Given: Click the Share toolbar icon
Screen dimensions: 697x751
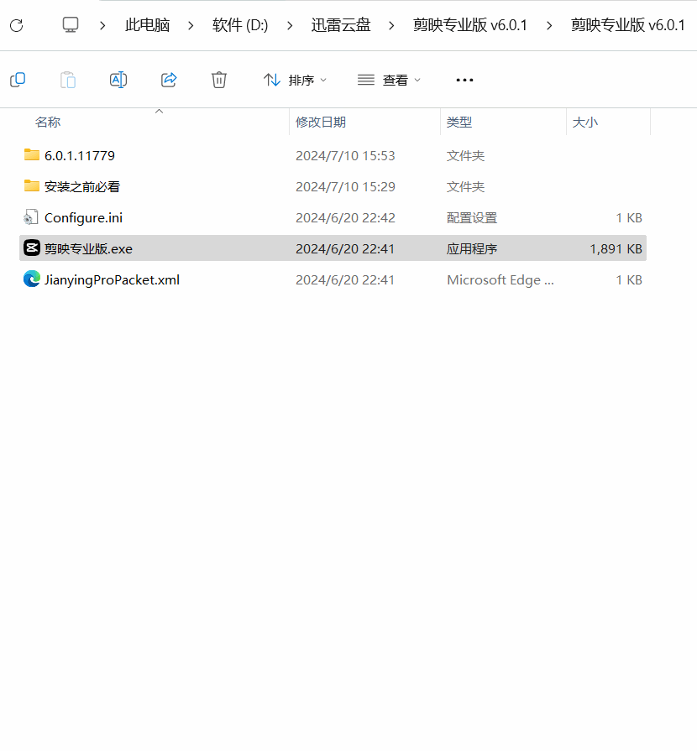Looking at the screenshot, I should [x=169, y=80].
